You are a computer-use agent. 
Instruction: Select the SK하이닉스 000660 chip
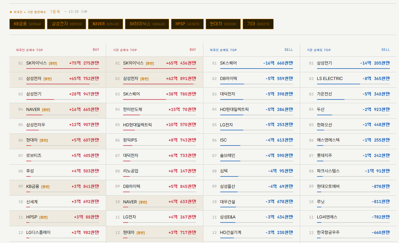coord(147,24)
